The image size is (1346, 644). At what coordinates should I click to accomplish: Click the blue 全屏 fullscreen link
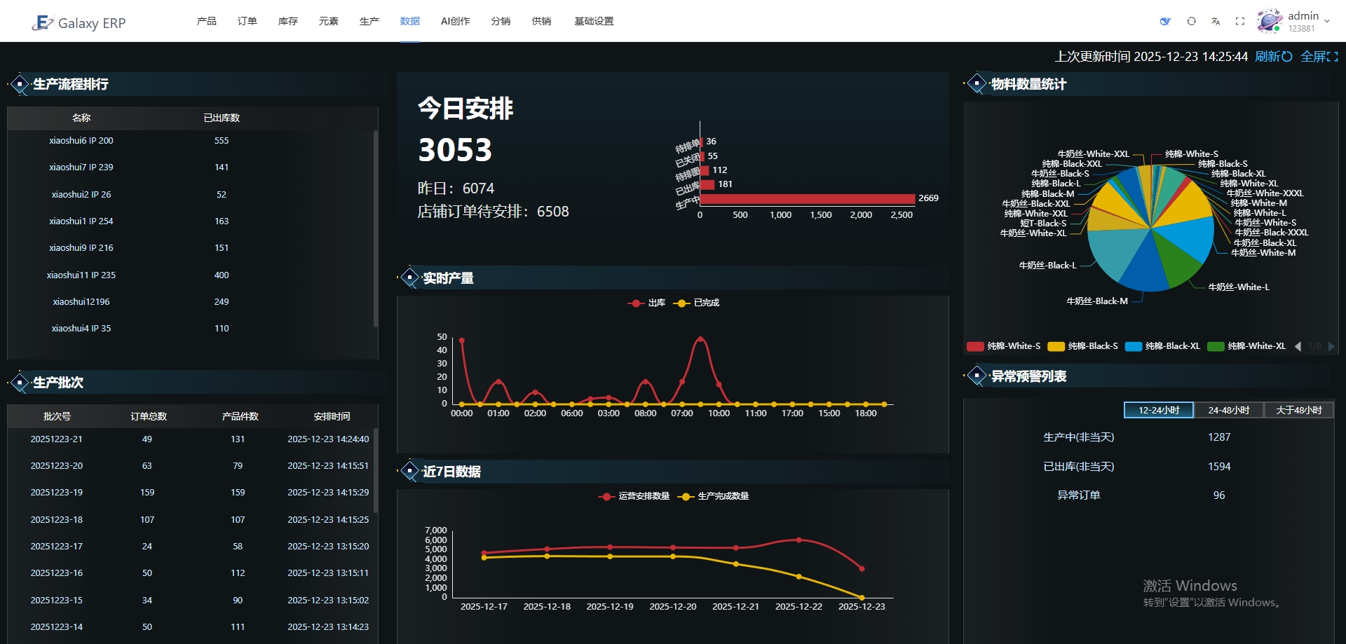tap(1319, 57)
